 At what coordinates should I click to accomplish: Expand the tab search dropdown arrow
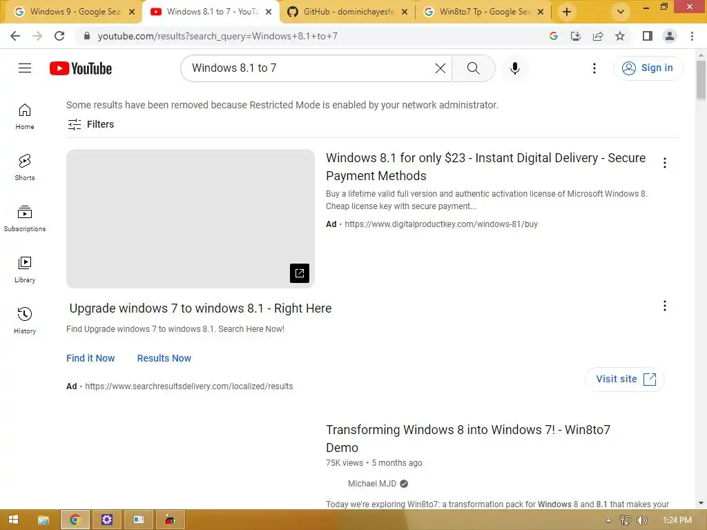click(621, 12)
